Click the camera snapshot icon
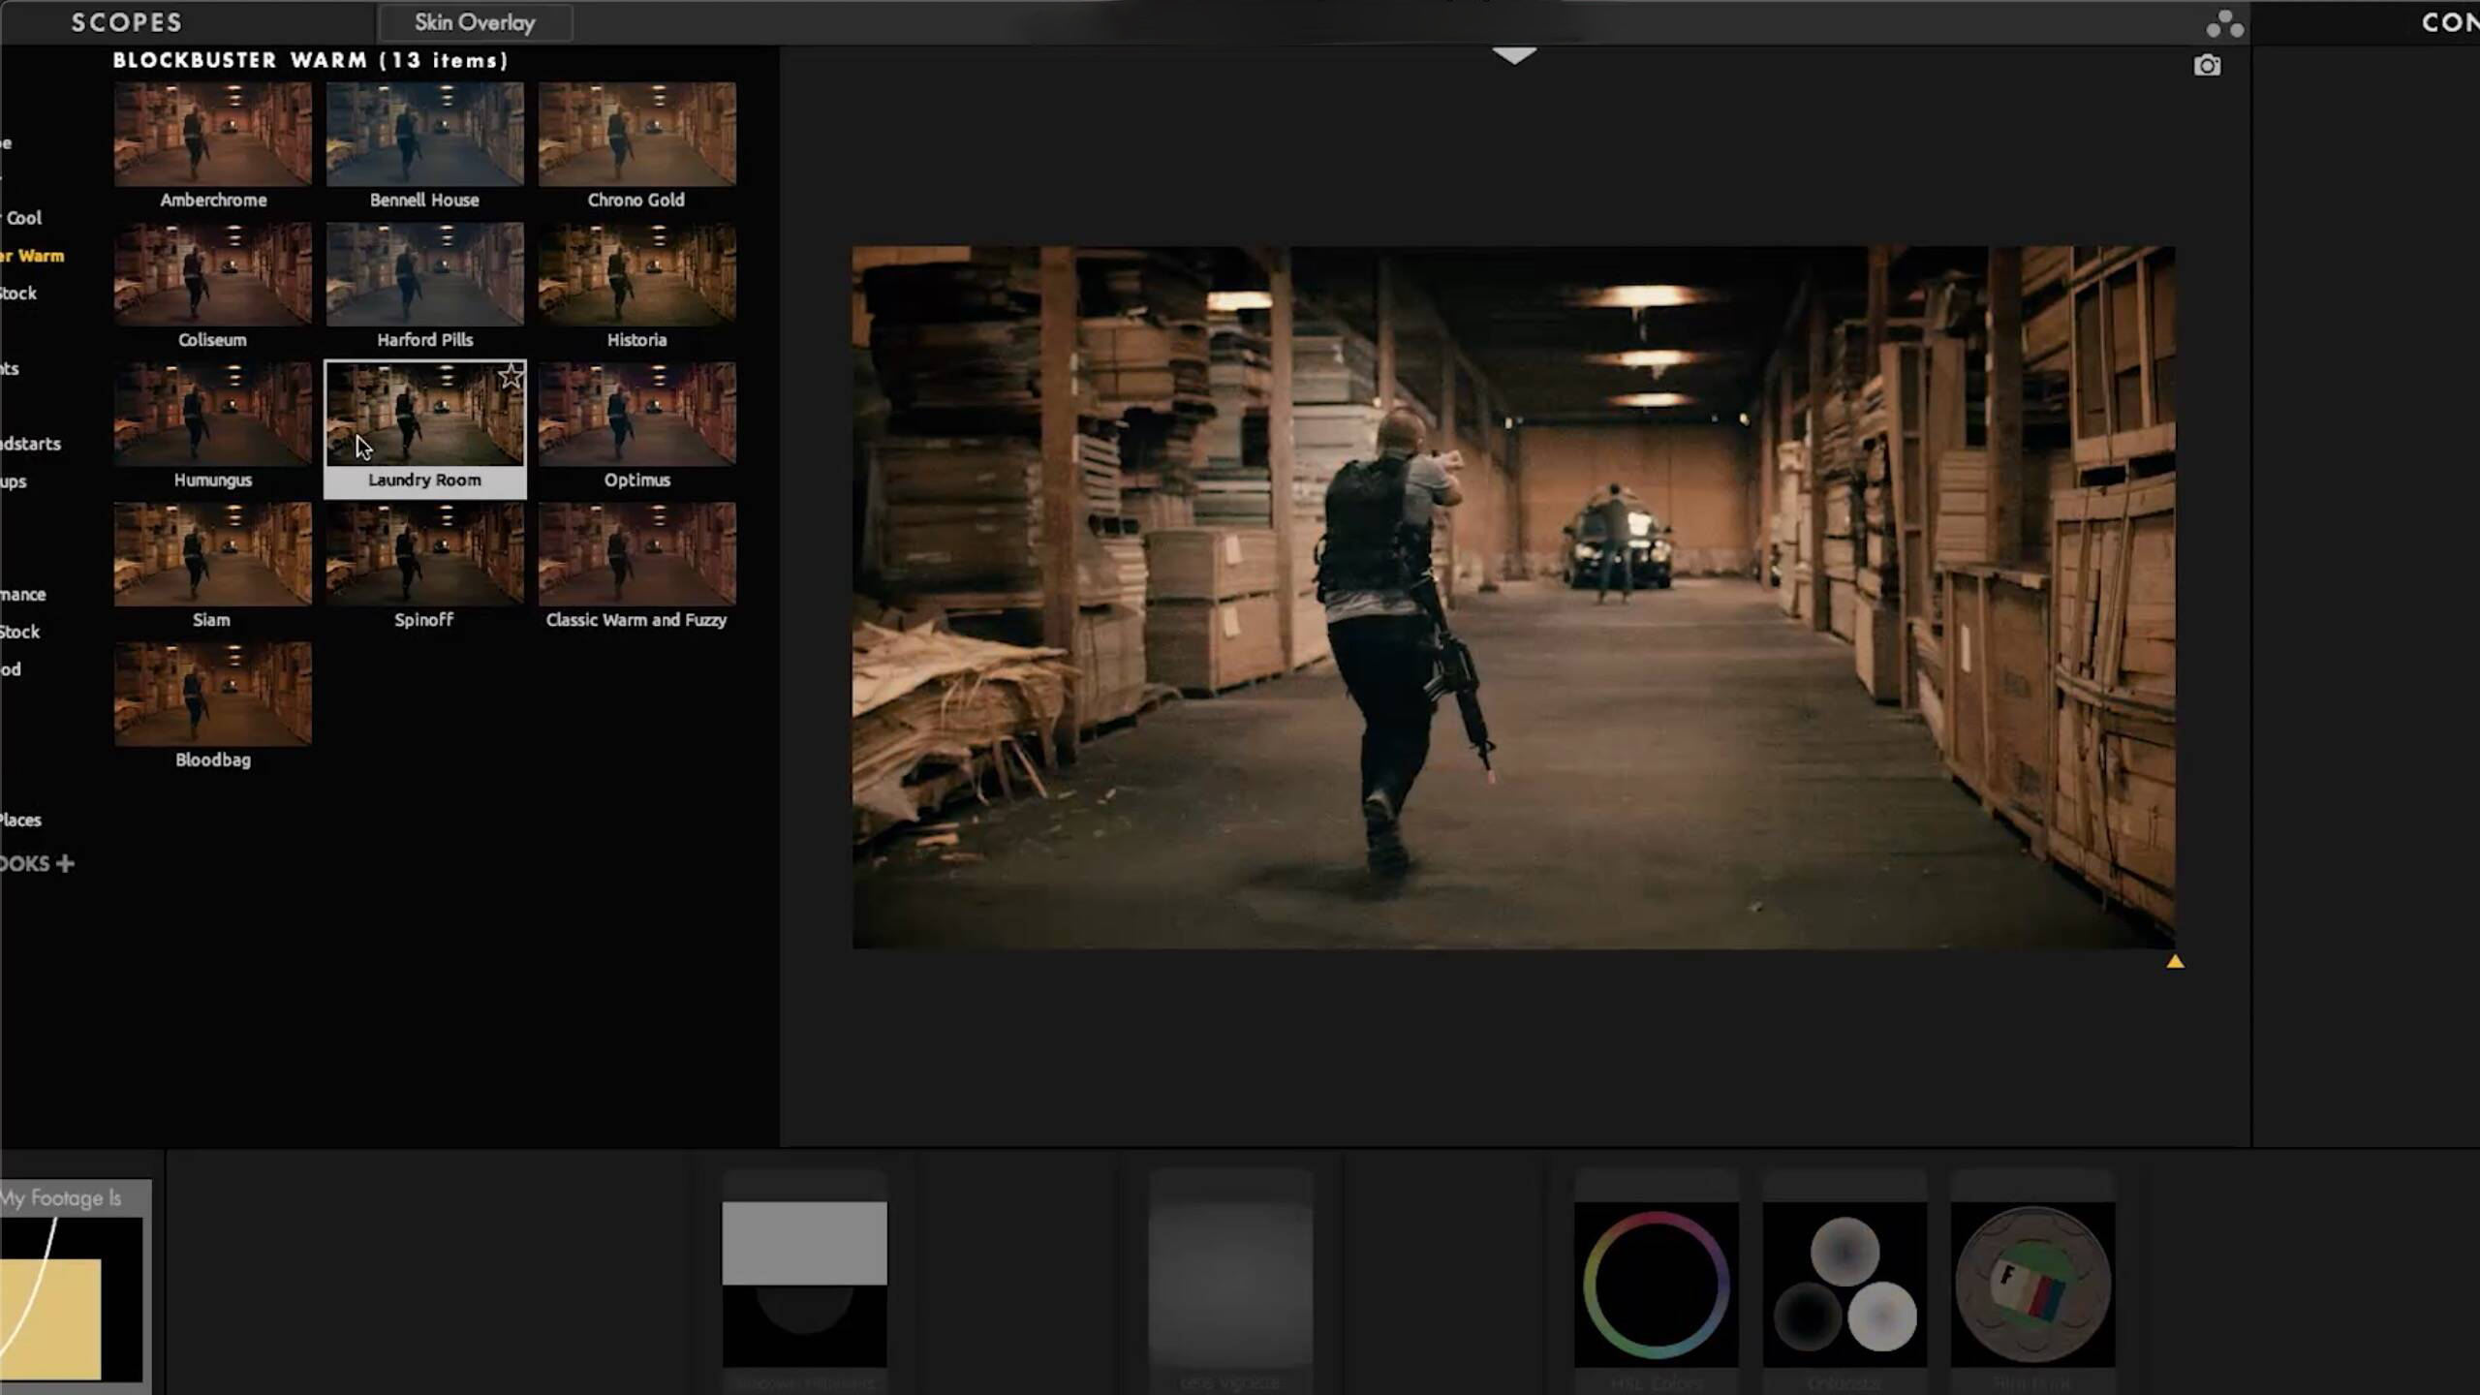 2207,66
